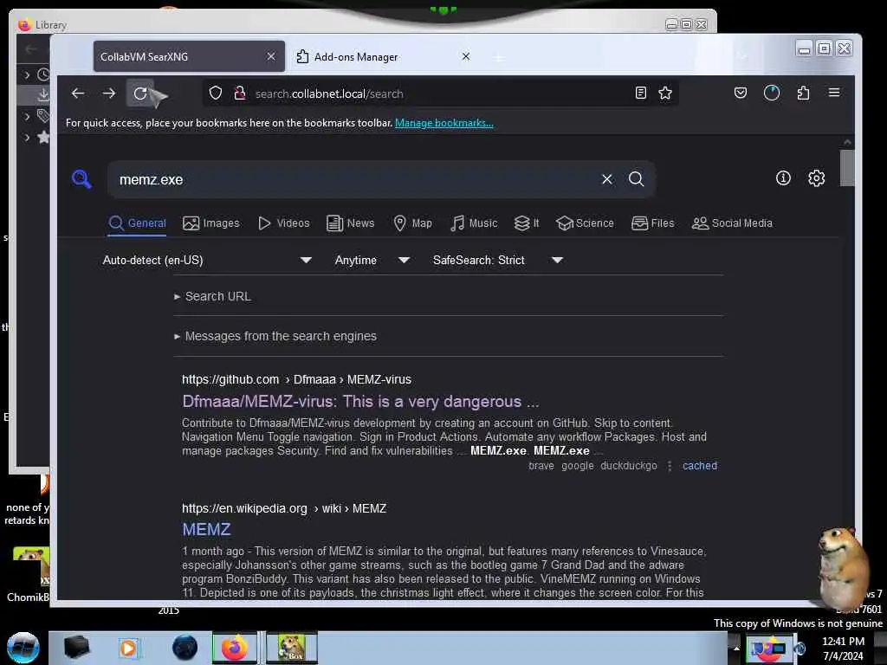This screenshot has width=887, height=665.
Task: Click the SearXNG magnifier logo
Action: click(x=81, y=178)
